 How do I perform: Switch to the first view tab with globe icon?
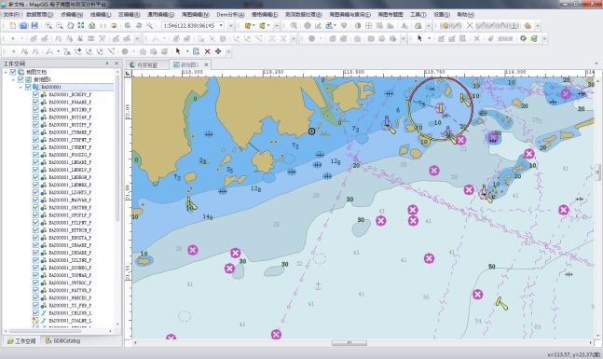147,64
